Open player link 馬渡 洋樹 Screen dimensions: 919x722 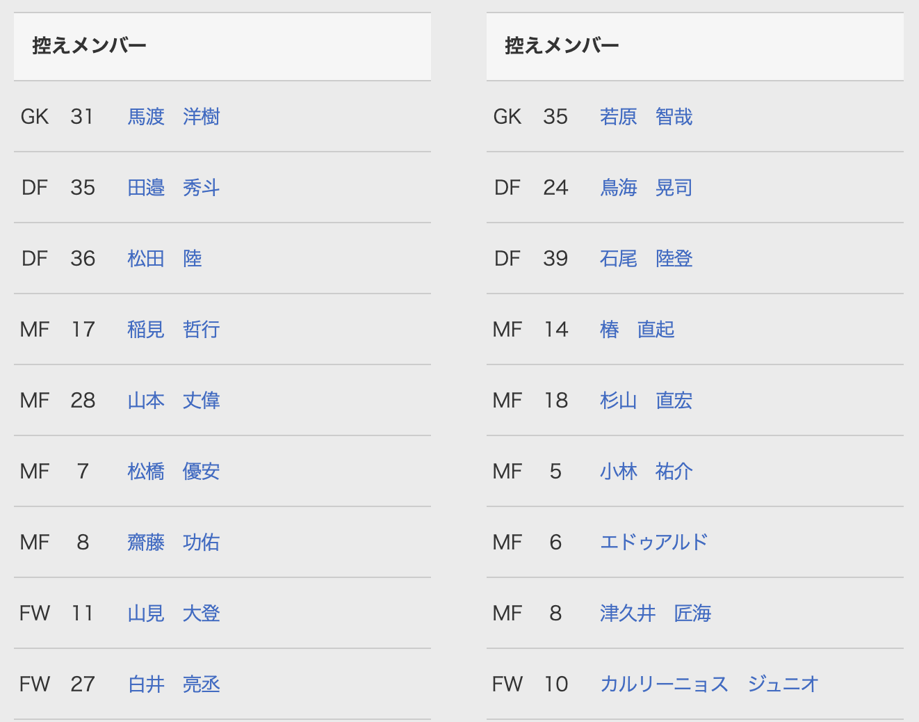click(x=174, y=116)
